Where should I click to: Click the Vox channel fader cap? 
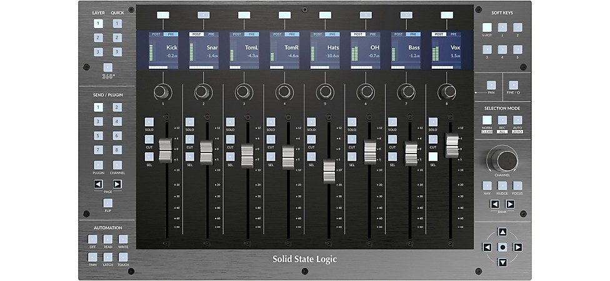click(x=452, y=145)
